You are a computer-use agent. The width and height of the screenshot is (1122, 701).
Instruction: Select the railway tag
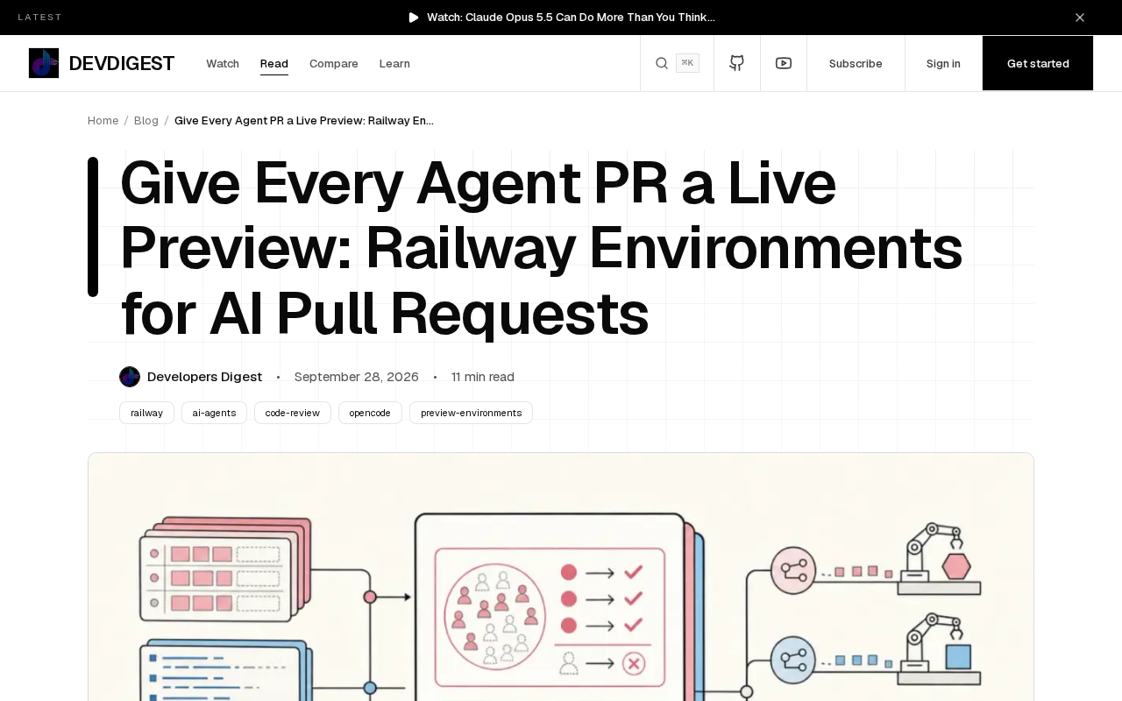146,413
